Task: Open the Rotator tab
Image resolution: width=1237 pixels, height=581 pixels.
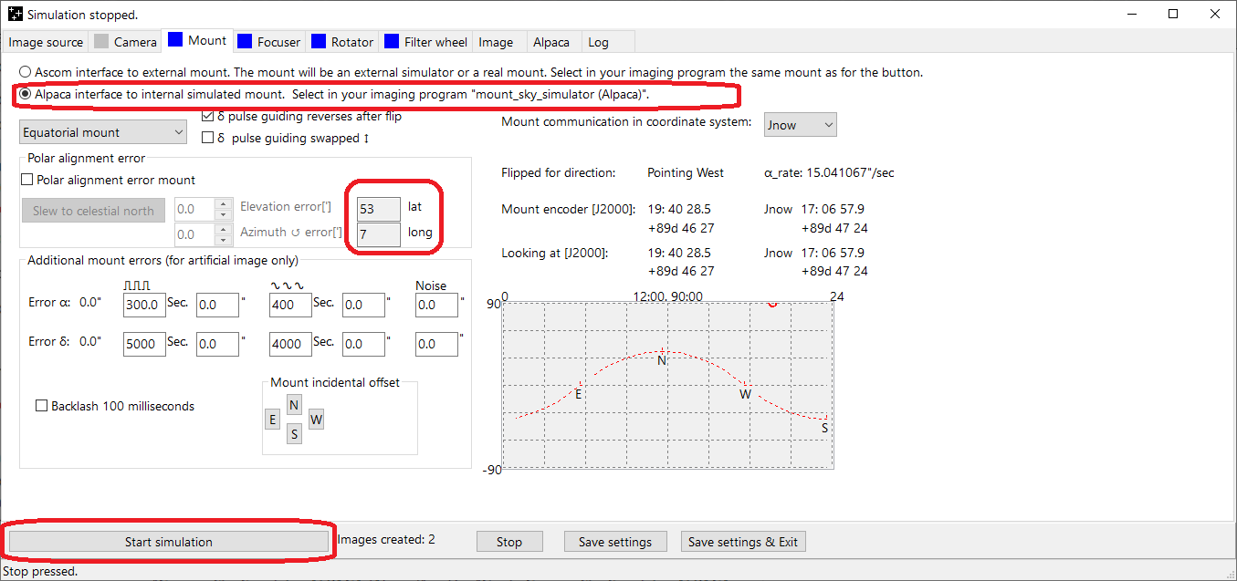Action: (x=341, y=42)
